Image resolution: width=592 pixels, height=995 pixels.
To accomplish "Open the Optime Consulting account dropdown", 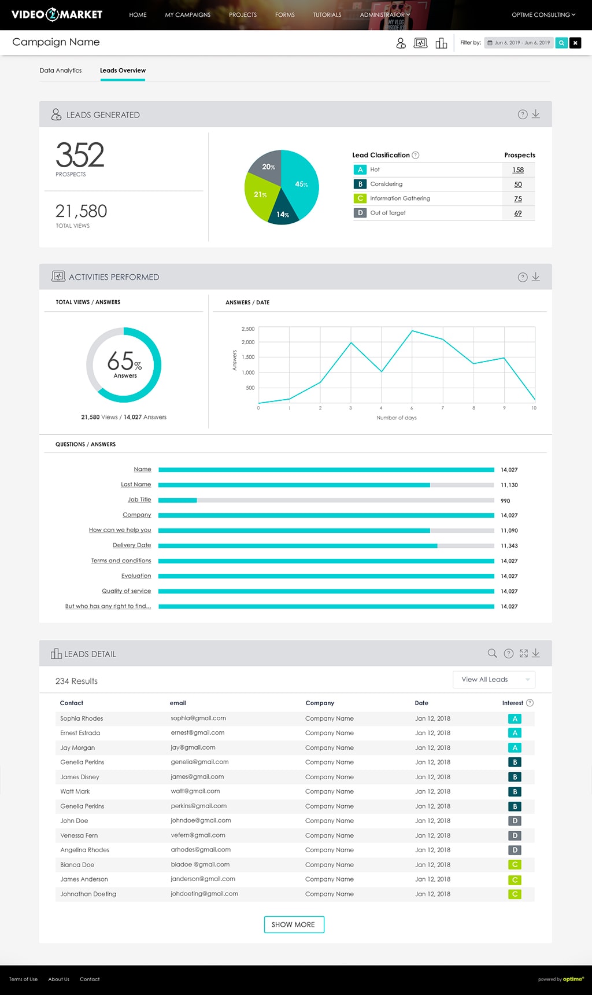I will [x=543, y=15].
